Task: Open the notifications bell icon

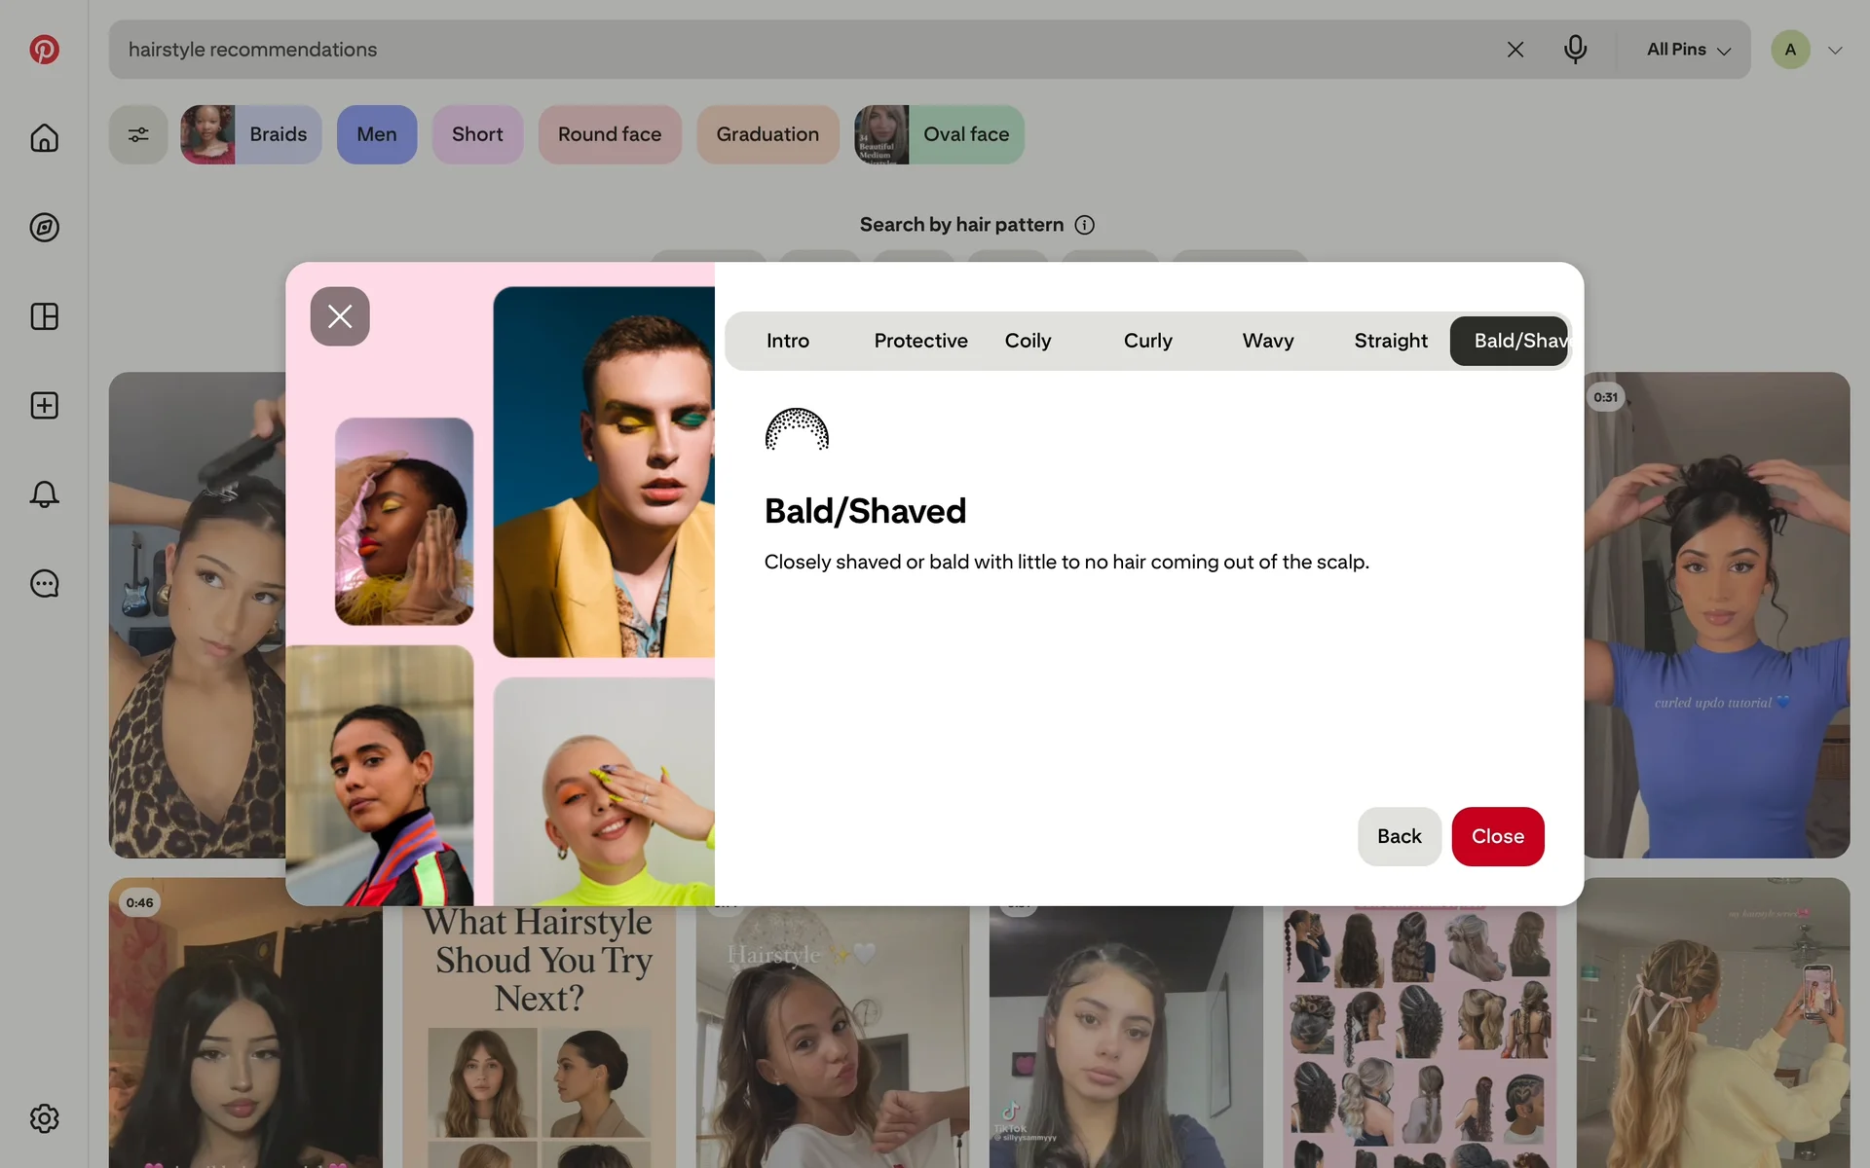Action: pos(44,494)
